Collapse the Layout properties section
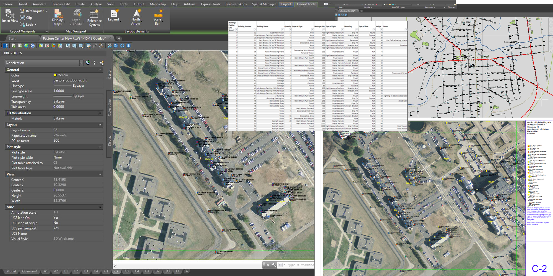This screenshot has height=276, width=553. (100, 125)
